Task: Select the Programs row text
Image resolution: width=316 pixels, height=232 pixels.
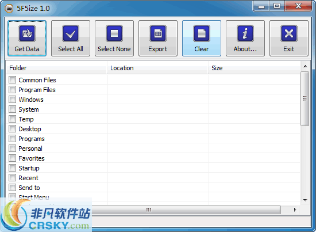Action: click(x=32, y=139)
